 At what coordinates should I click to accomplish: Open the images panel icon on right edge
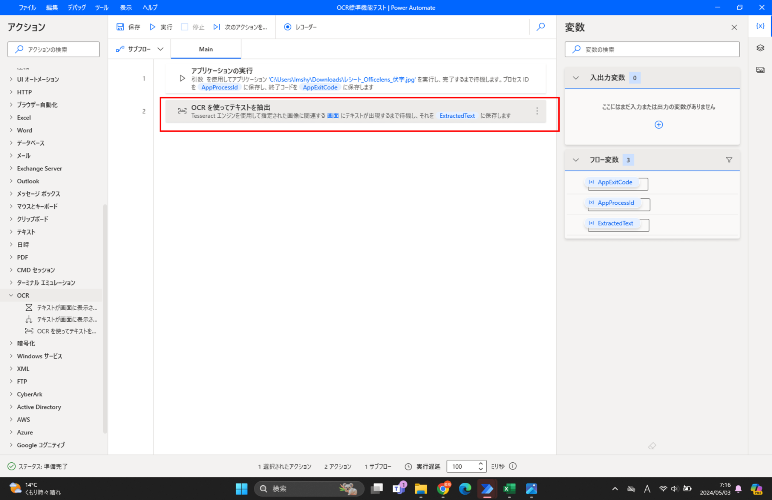tap(760, 69)
